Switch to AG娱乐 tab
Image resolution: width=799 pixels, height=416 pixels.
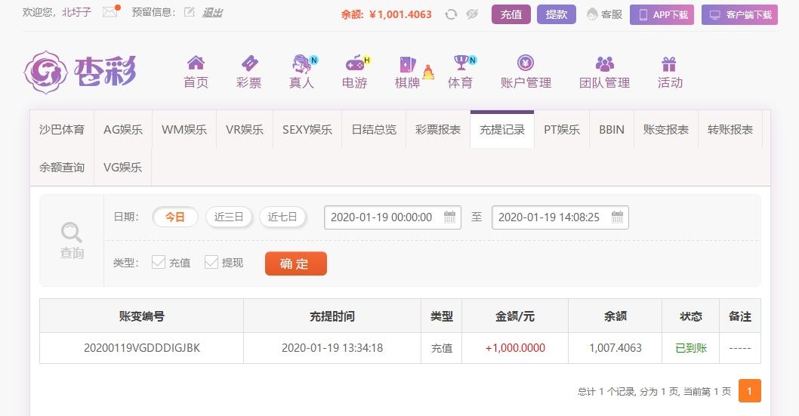pyautogui.click(x=123, y=130)
